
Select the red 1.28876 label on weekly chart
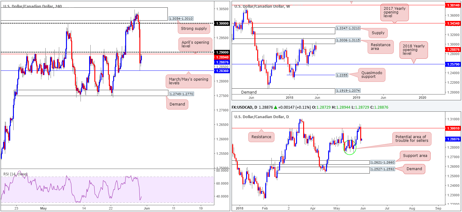452,49
